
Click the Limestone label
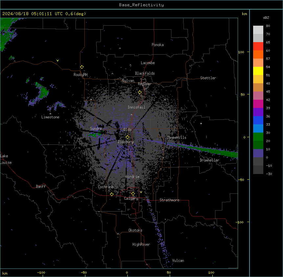pos(50,117)
